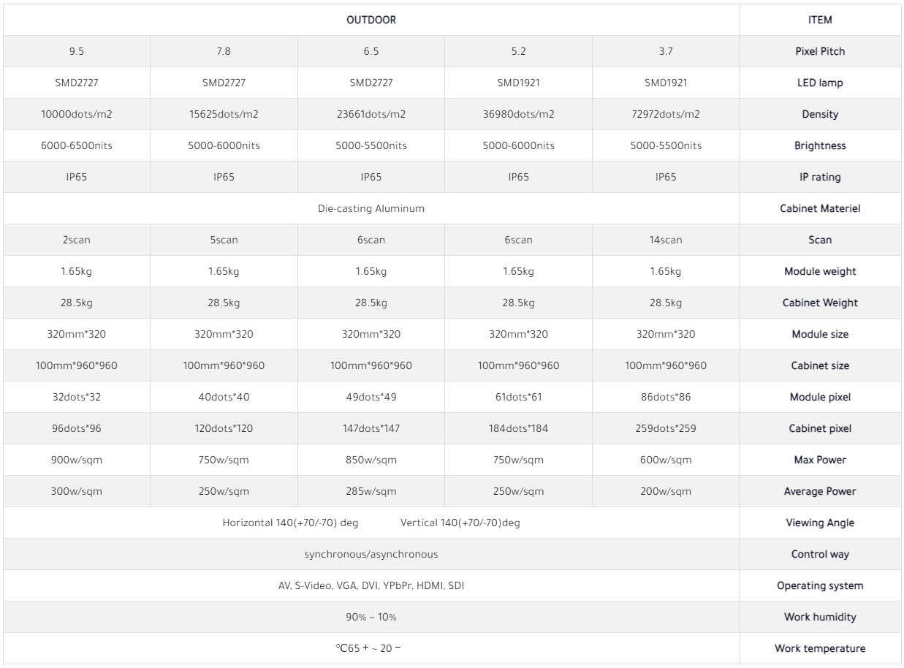Click the 2scan cell

[77, 240]
